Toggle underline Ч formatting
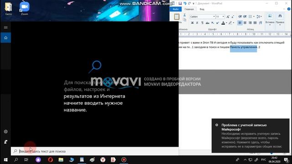292x164 pixels. pos(202,23)
